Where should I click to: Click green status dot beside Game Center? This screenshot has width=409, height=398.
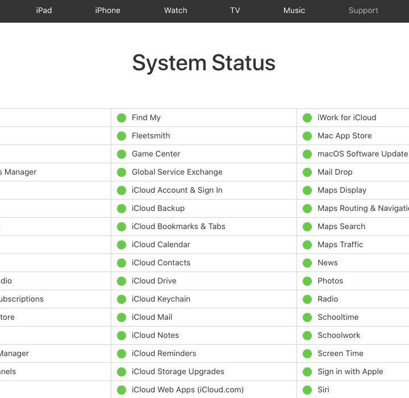pyautogui.click(x=122, y=154)
